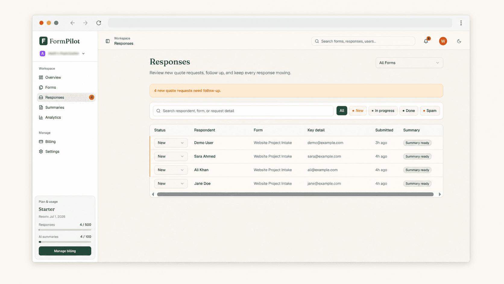Click demo@example.com key detail
The height and width of the screenshot is (284, 504).
pos(325,143)
